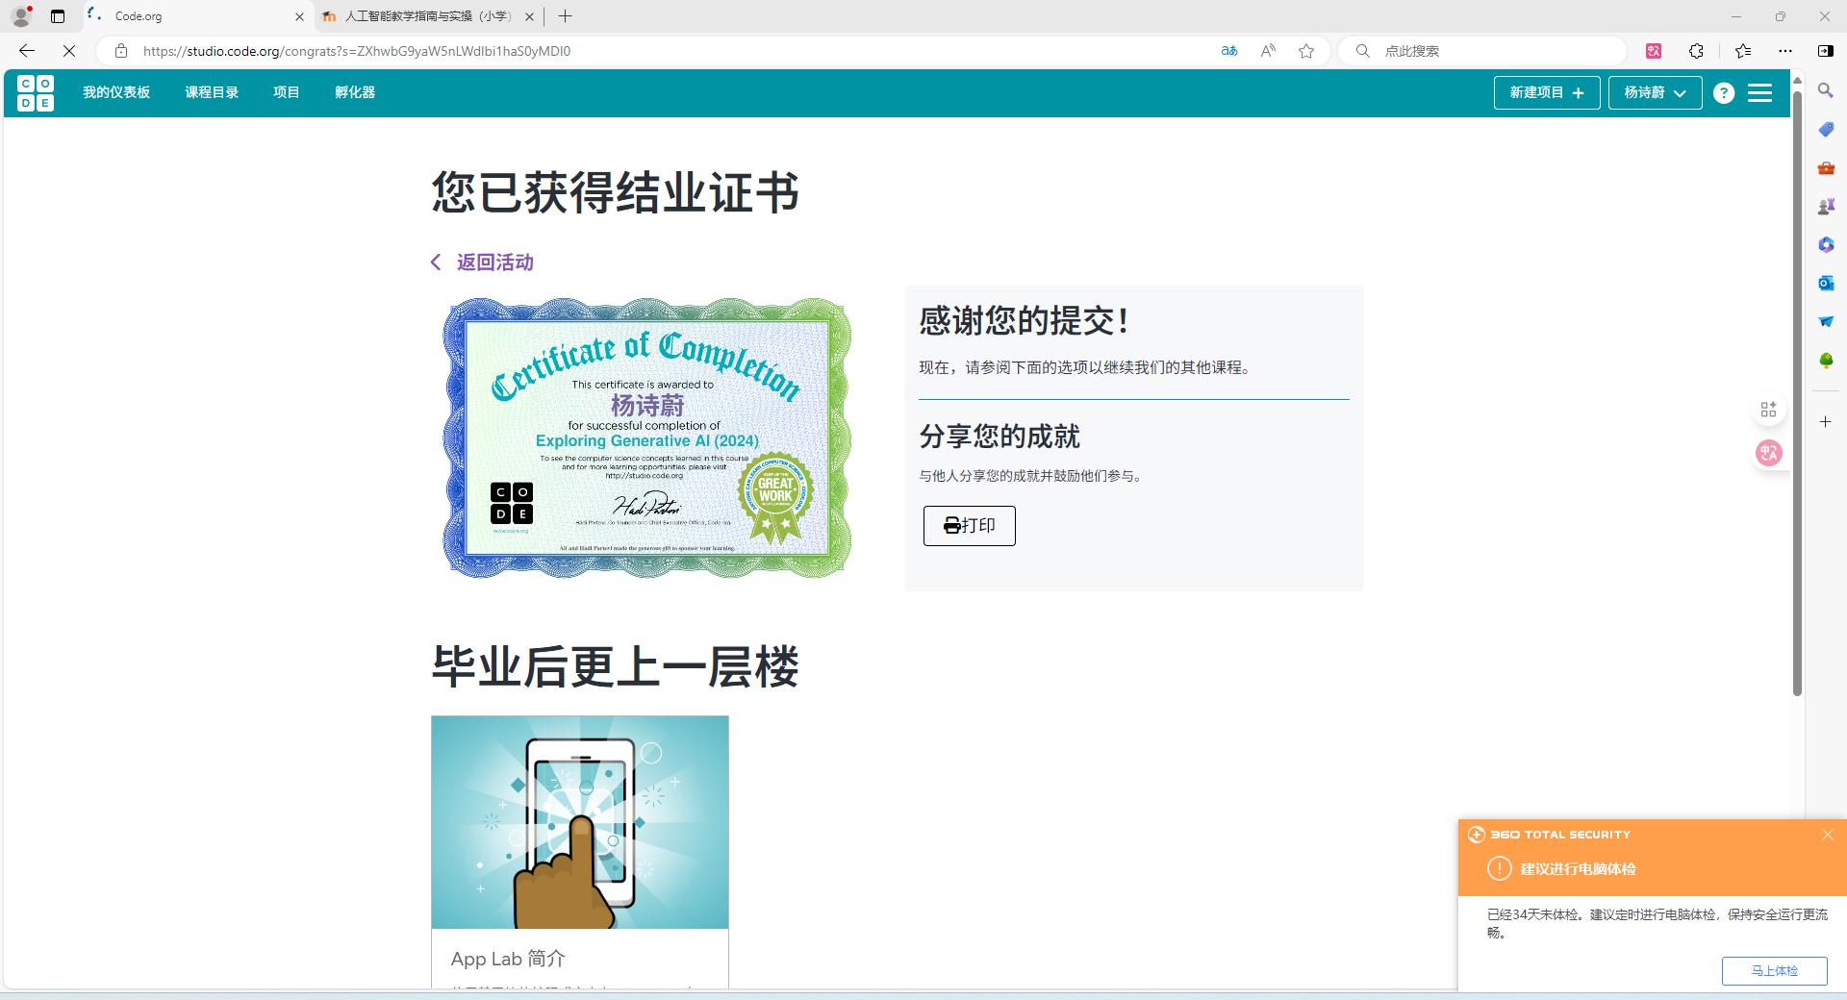This screenshot has height=1000, width=1847.
Task: Open sidebar shopping tag icon
Action: 1826,129
